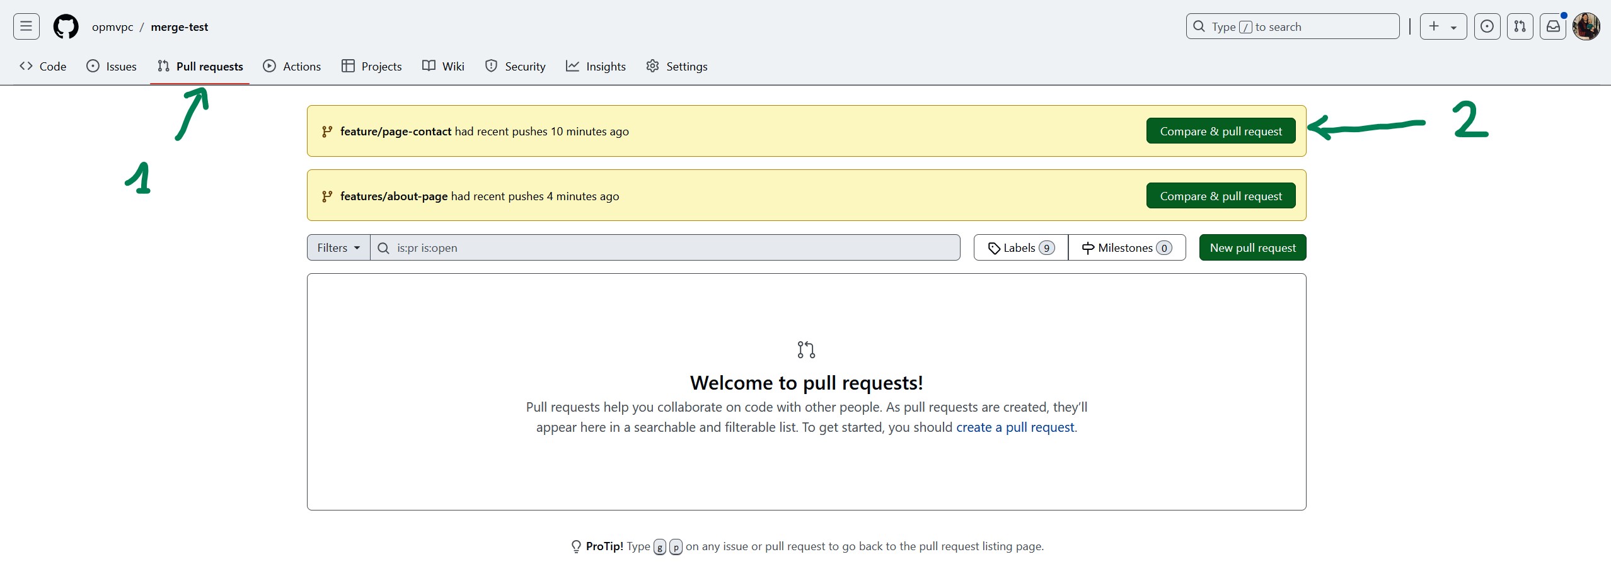Expand the Filters dropdown
The height and width of the screenshot is (581, 1611).
click(x=338, y=247)
